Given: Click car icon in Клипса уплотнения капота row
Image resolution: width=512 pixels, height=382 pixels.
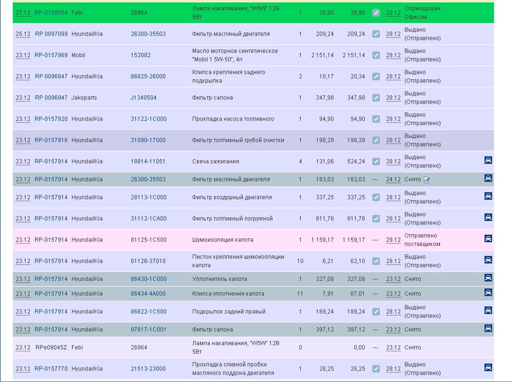Looking at the screenshot, I should [x=488, y=293].
